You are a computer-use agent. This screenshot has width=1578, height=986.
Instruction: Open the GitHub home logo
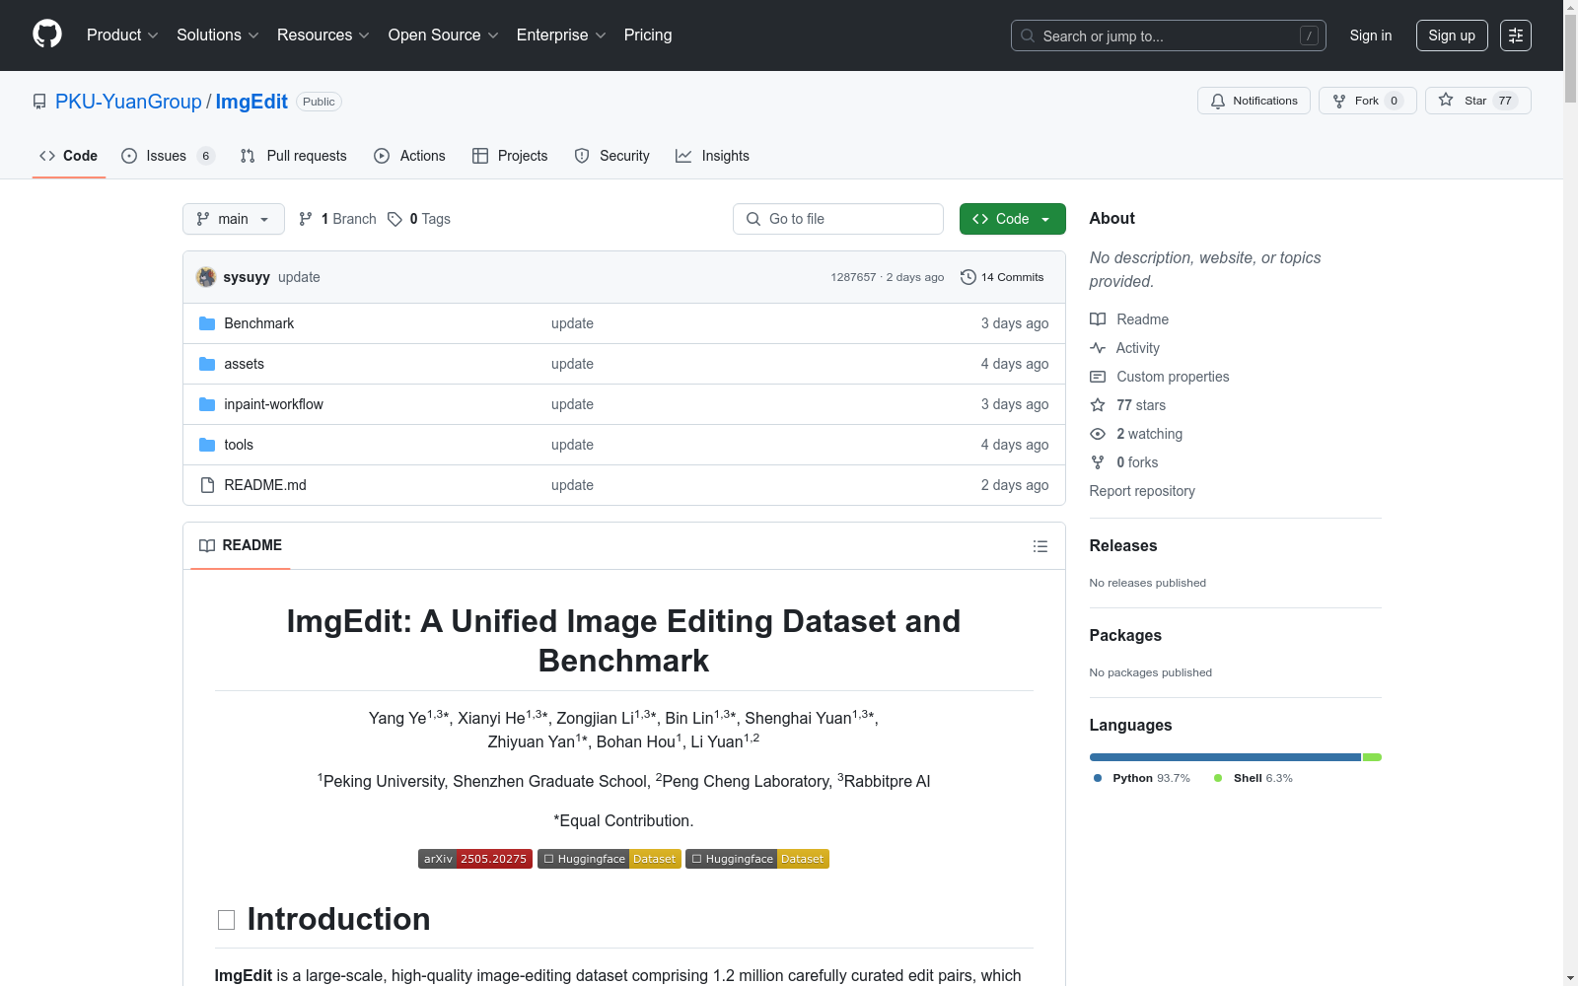(47, 35)
